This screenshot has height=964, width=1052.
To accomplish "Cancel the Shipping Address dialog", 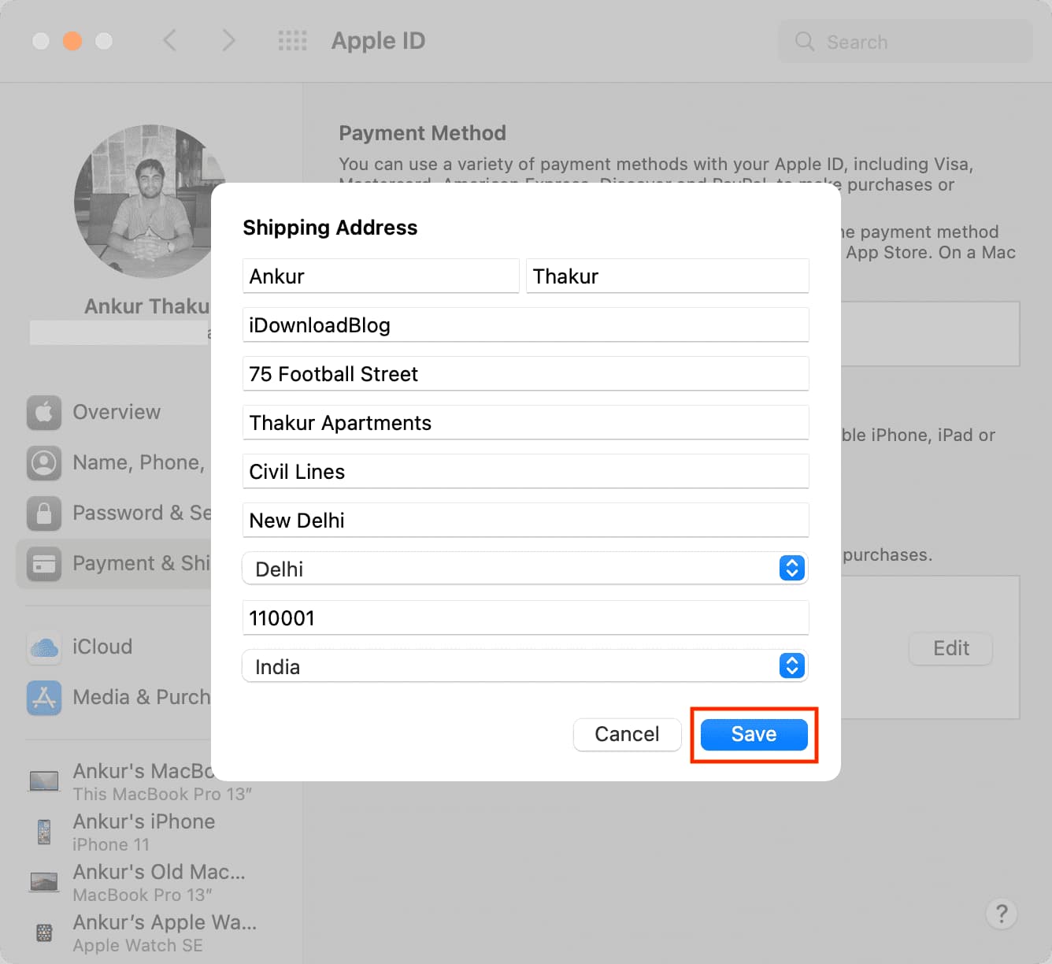I will pyautogui.click(x=627, y=734).
